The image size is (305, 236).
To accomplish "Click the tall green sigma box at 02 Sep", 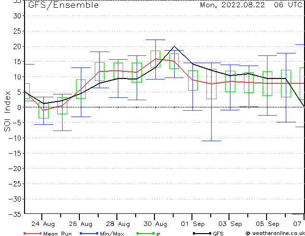I will coord(212,84).
